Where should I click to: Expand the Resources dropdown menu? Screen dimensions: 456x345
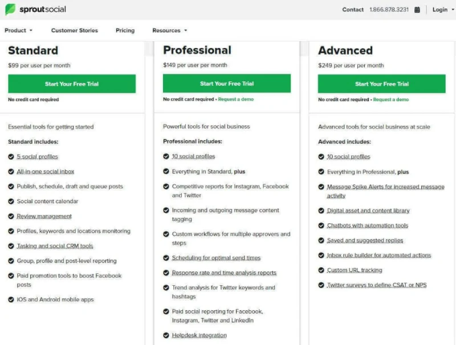coord(169,31)
